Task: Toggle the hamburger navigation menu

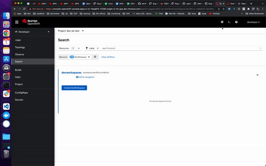Action: tap(17, 22)
